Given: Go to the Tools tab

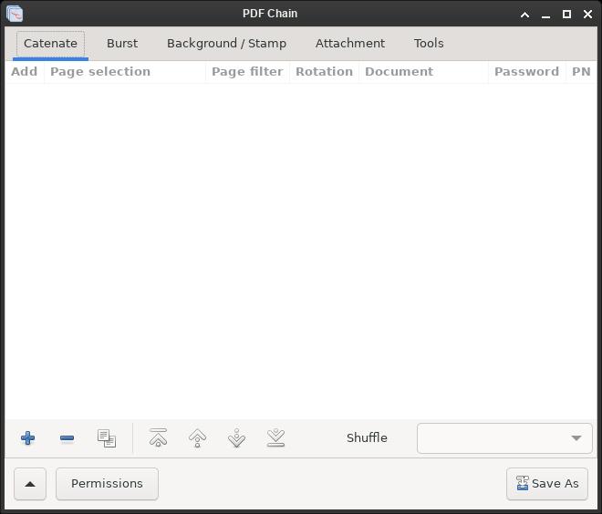Looking at the screenshot, I should [x=429, y=44].
